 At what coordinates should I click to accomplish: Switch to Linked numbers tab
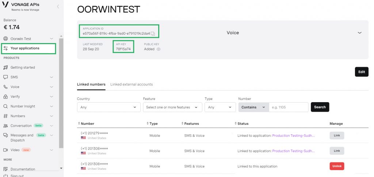[x=91, y=84]
